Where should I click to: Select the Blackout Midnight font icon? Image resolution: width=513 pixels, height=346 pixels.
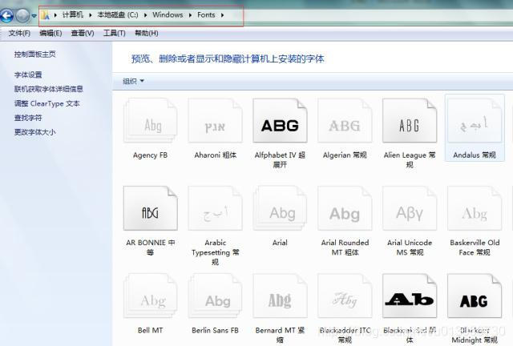(475, 296)
